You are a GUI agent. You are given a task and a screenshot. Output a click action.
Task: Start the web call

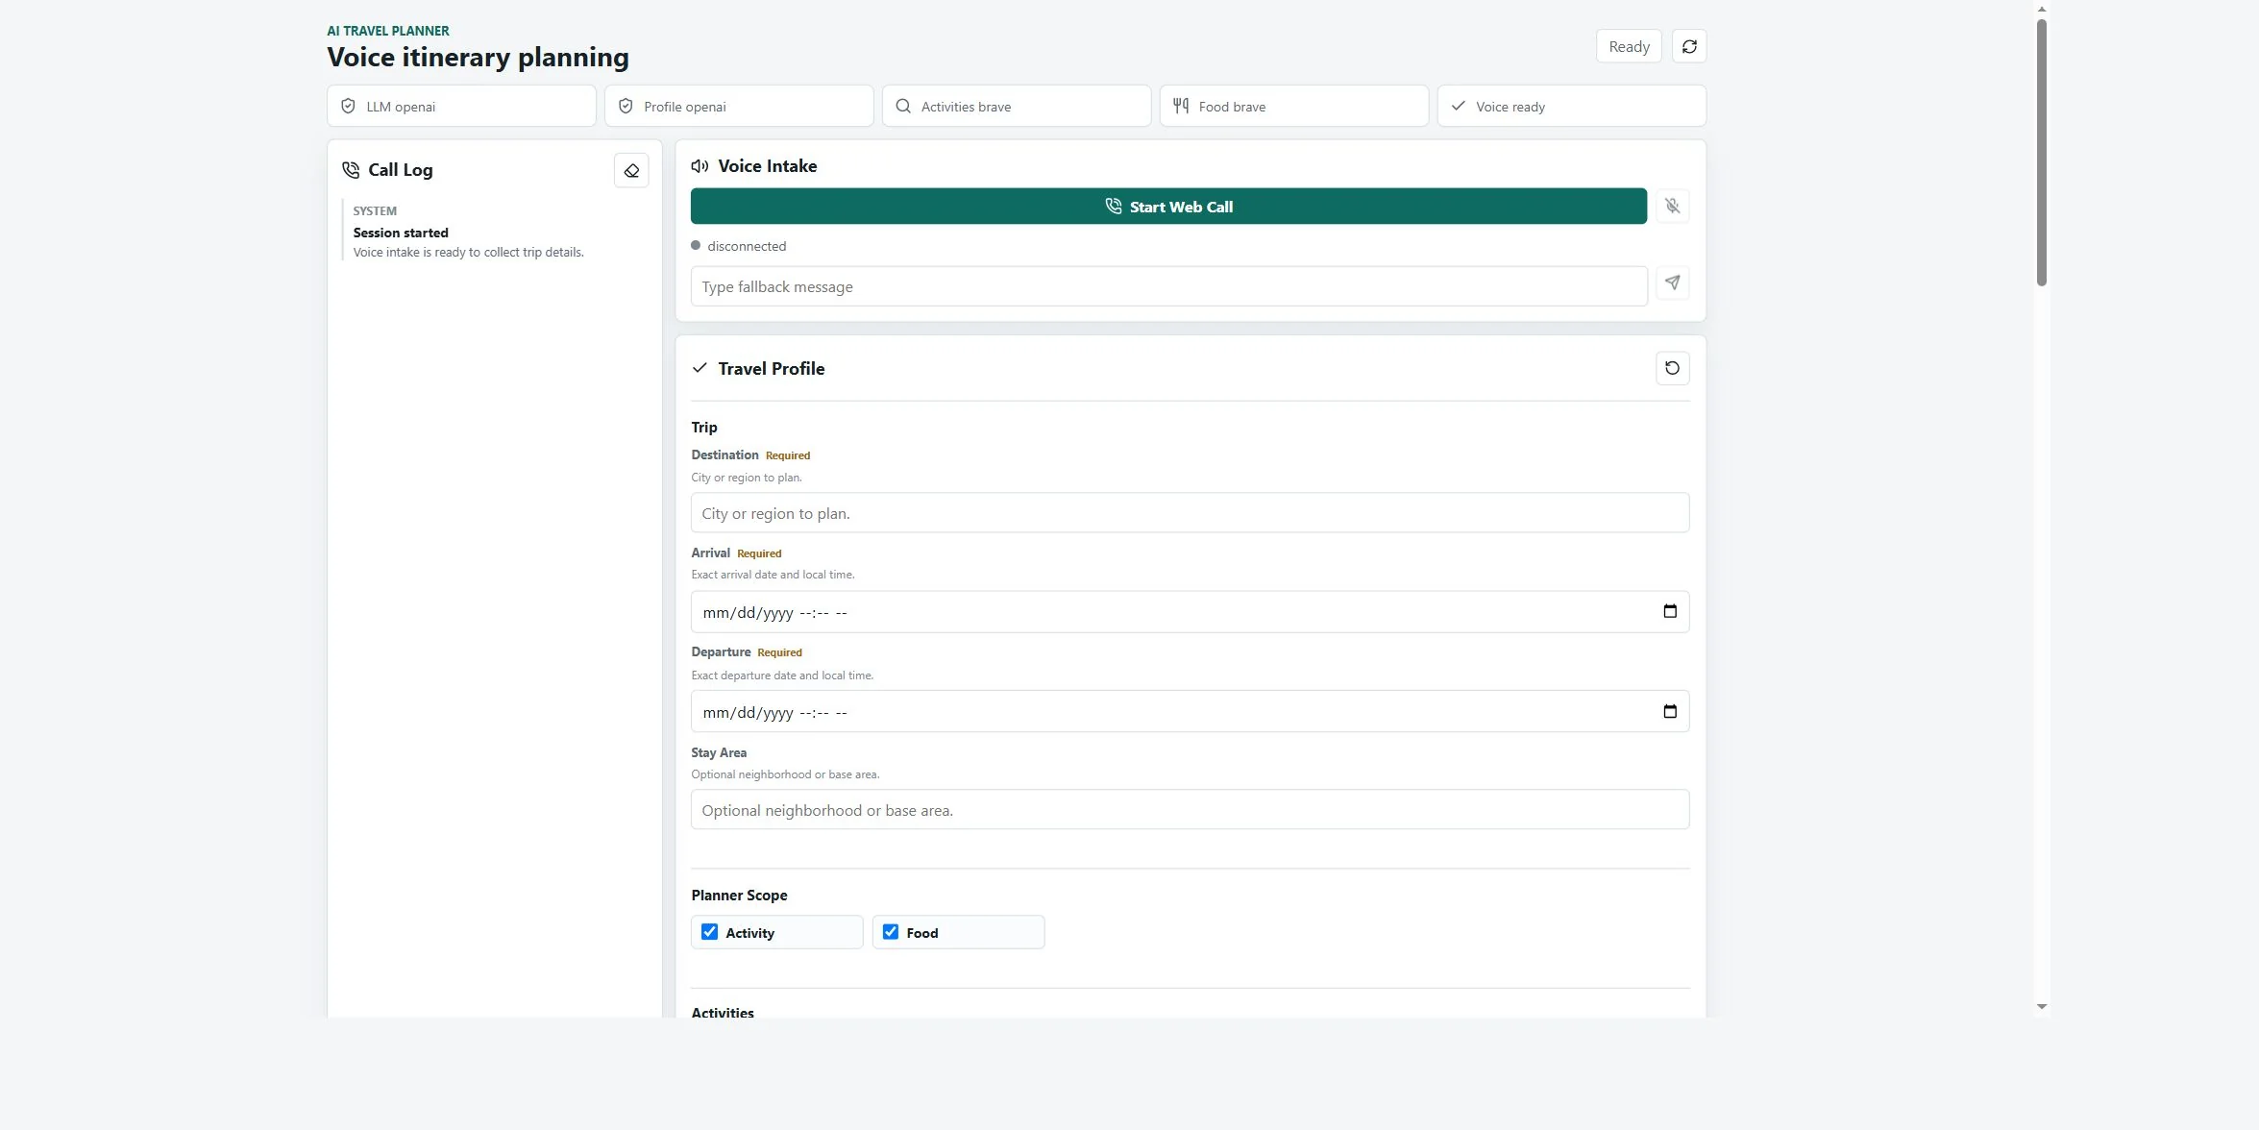pyautogui.click(x=1168, y=206)
